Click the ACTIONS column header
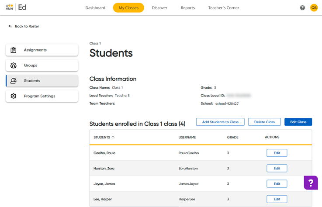Screen dimensions: 322x207 coord(272,137)
